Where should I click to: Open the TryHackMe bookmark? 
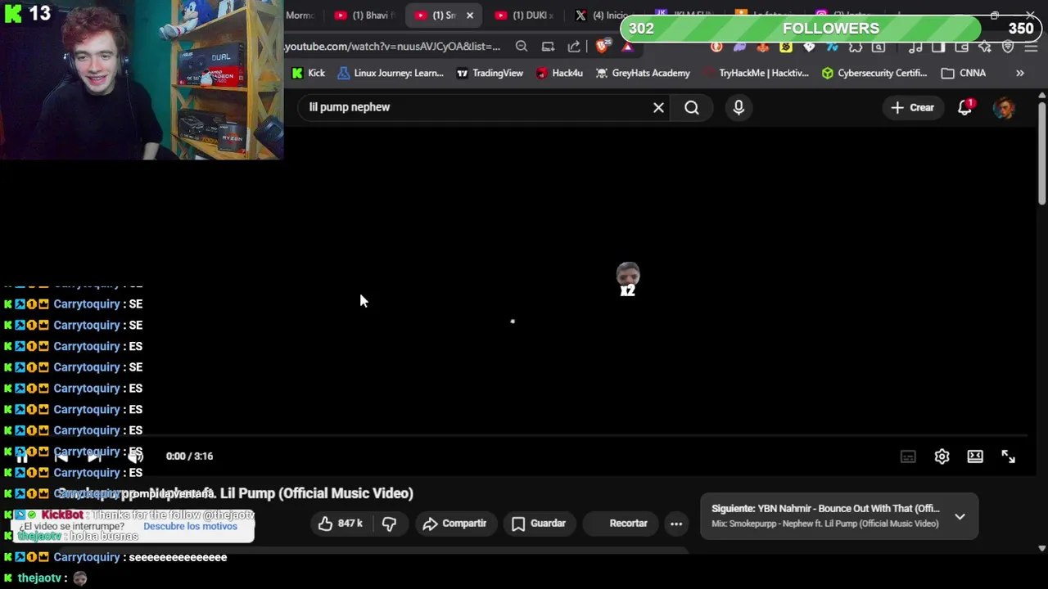pos(755,73)
